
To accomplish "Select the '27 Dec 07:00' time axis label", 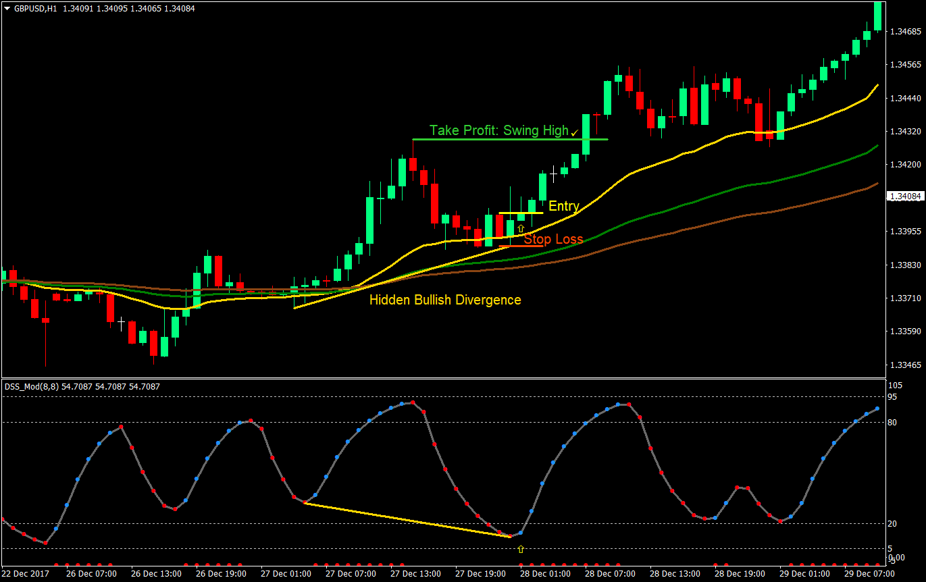I will click(351, 574).
